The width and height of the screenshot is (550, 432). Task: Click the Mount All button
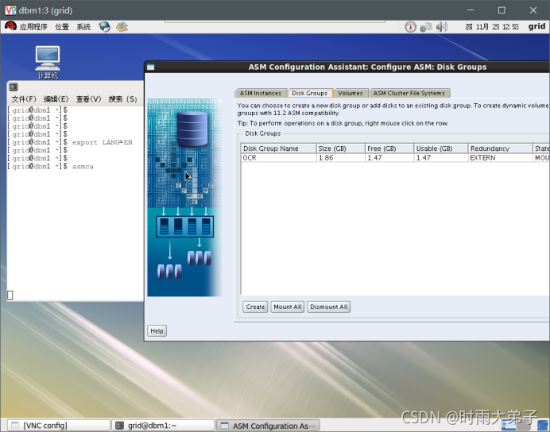click(287, 307)
